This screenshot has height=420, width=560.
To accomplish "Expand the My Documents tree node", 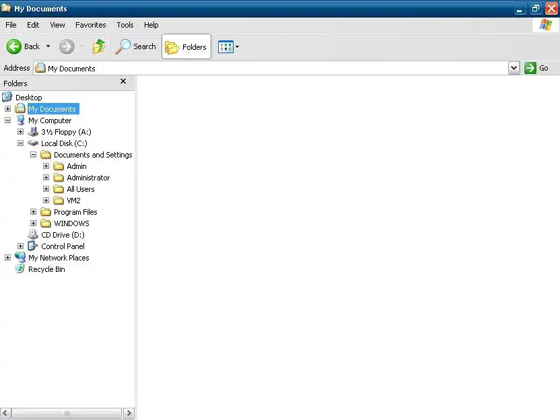I will click(7, 108).
